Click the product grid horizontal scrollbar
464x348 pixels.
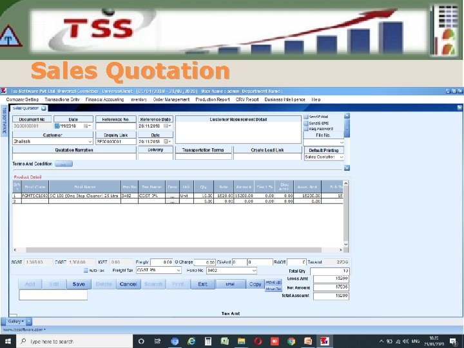tap(173, 250)
